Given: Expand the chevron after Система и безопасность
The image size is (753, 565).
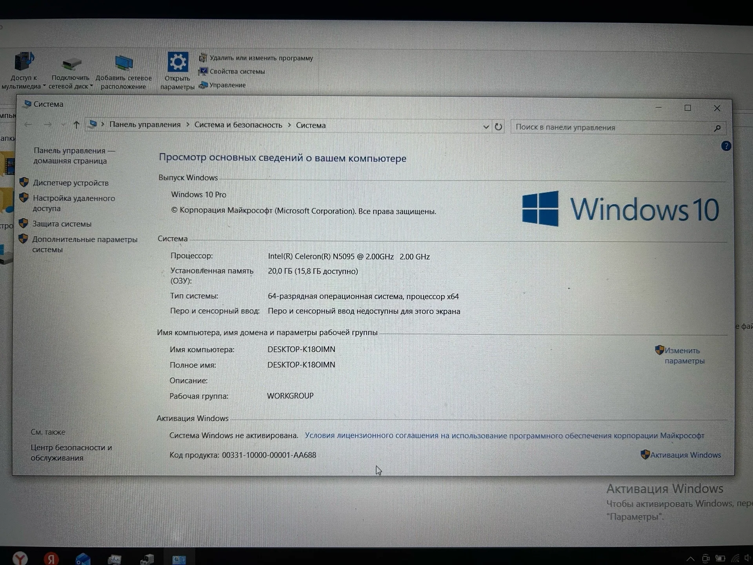Looking at the screenshot, I should 289,125.
